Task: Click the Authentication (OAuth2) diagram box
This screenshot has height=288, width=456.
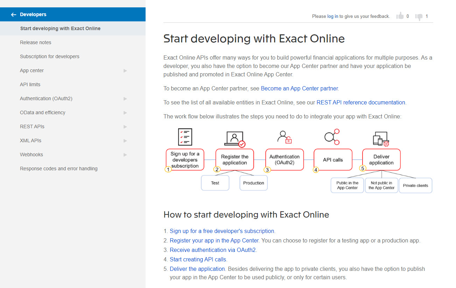Action: coord(285,160)
